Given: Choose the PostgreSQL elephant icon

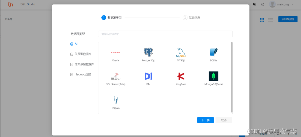Looking at the screenshot, I should [148, 52].
